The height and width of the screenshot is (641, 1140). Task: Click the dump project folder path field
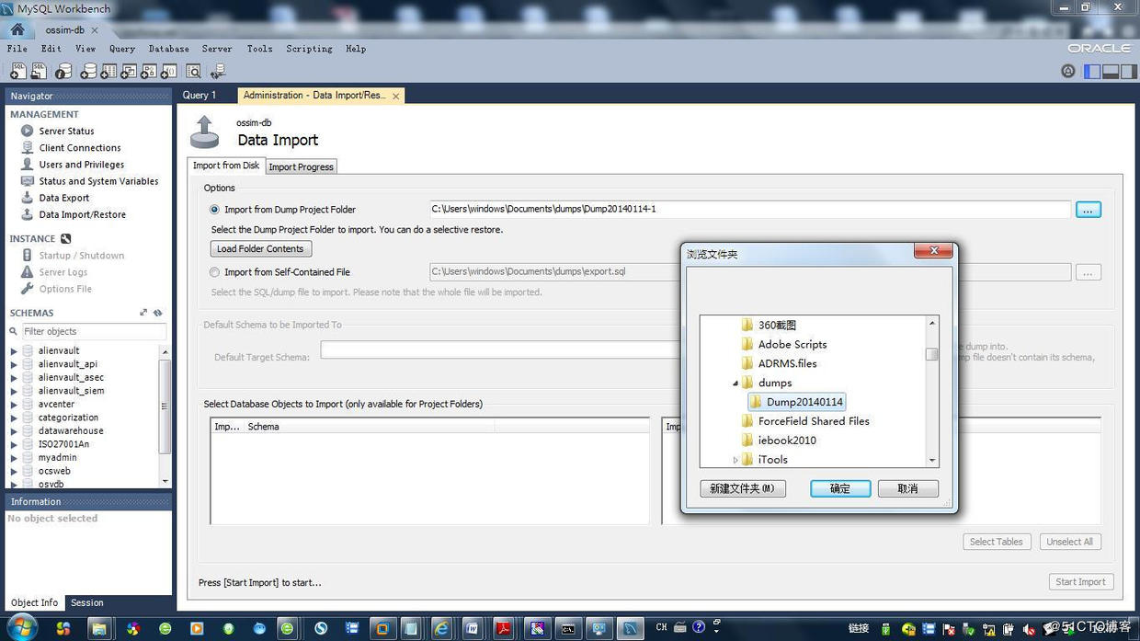point(750,210)
